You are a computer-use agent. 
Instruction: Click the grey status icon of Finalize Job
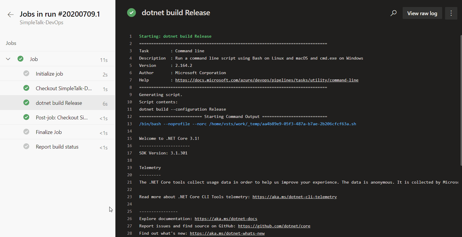[x=26, y=132]
